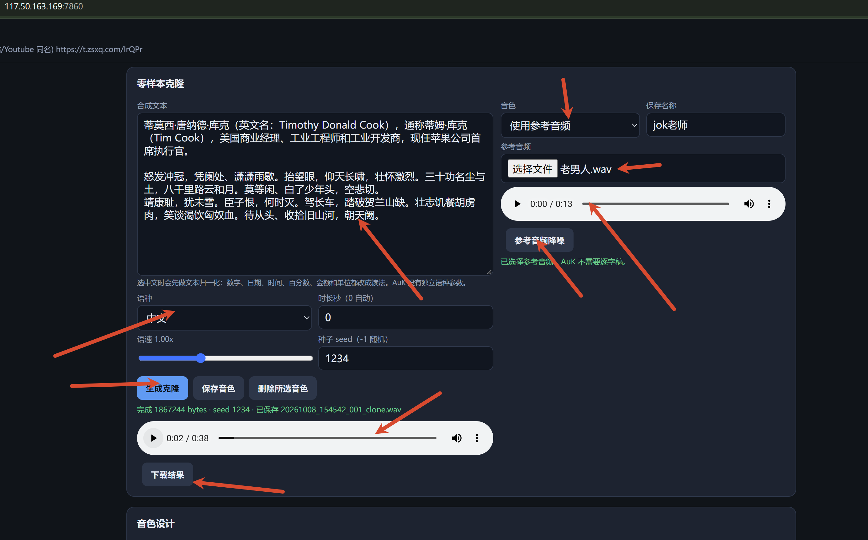868x540 pixels.
Task: Focus the 合成文本 synthesis text area
Action: [x=315, y=194]
